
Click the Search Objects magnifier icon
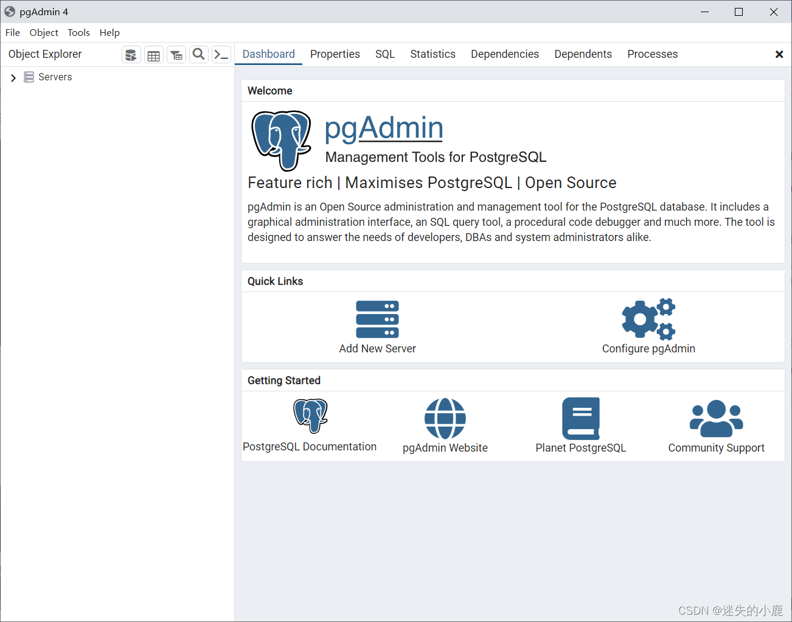click(x=199, y=55)
